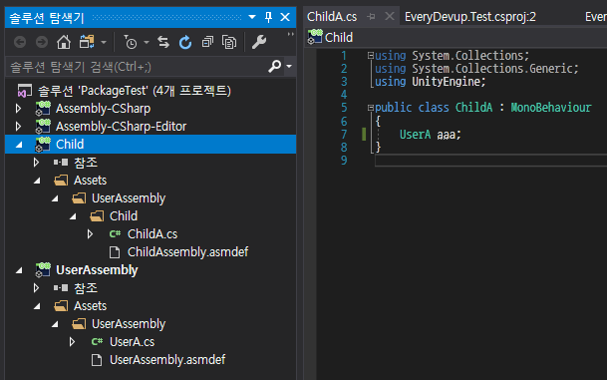Collapse the Child subfolder
The width and height of the screenshot is (607, 380).
click(73, 216)
